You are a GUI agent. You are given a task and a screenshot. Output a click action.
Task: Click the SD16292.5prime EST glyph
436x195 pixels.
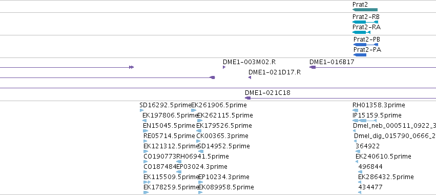[x=141, y=110]
